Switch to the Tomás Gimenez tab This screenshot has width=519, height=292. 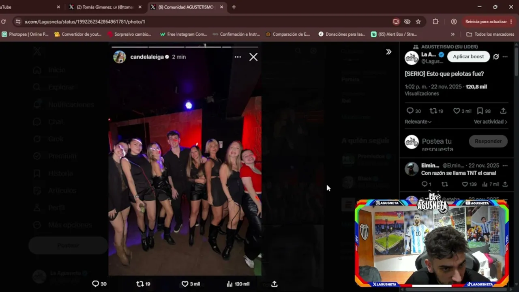[105, 7]
